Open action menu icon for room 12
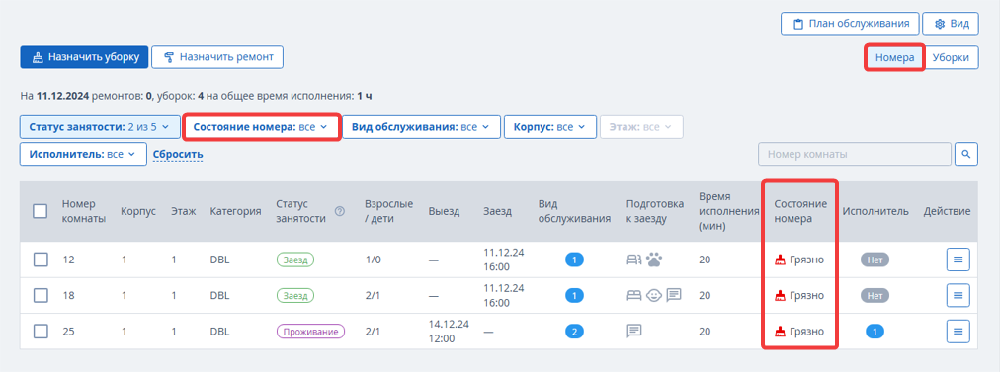This screenshot has height=372, width=1000. coord(958,260)
